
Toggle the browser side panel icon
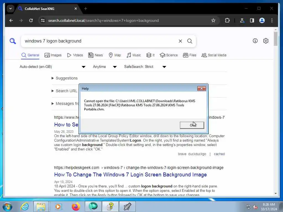tap(252, 20)
